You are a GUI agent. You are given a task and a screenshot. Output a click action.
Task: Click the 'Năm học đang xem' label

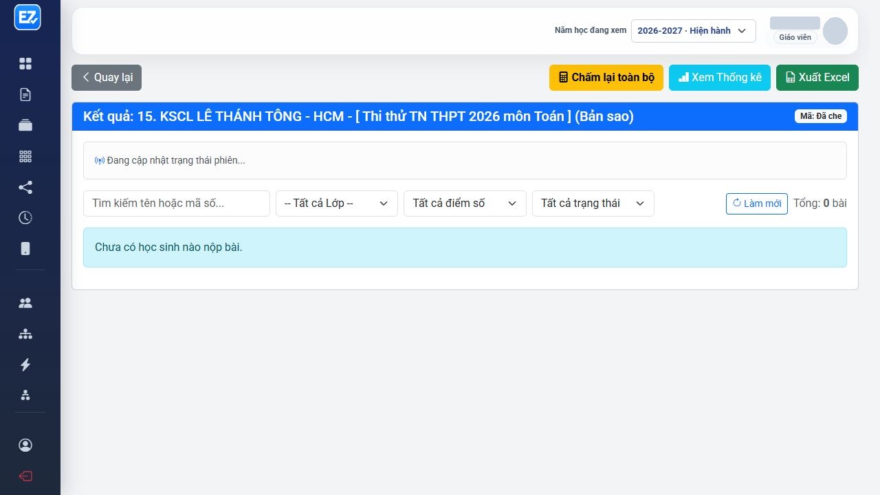click(x=591, y=31)
